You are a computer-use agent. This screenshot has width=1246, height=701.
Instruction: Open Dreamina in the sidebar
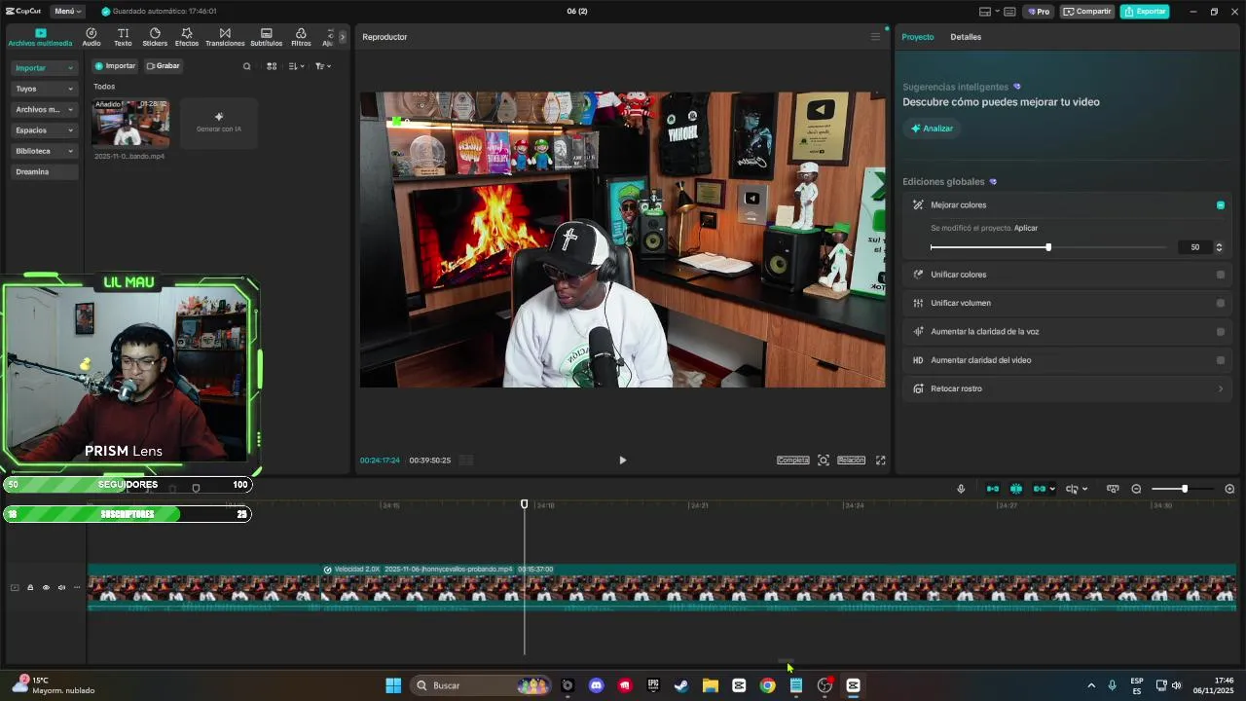click(44, 171)
